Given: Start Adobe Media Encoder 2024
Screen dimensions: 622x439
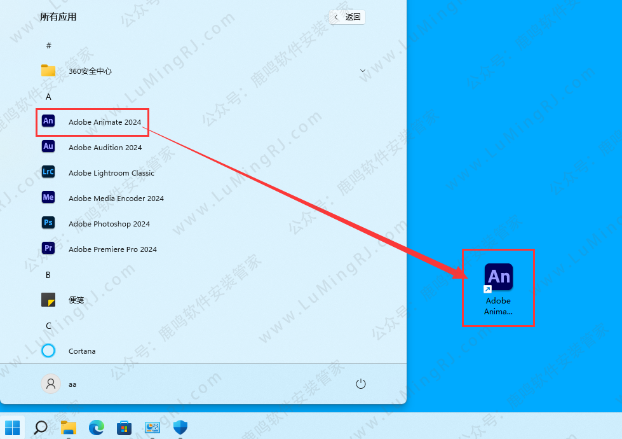Looking at the screenshot, I should click(x=116, y=198).
